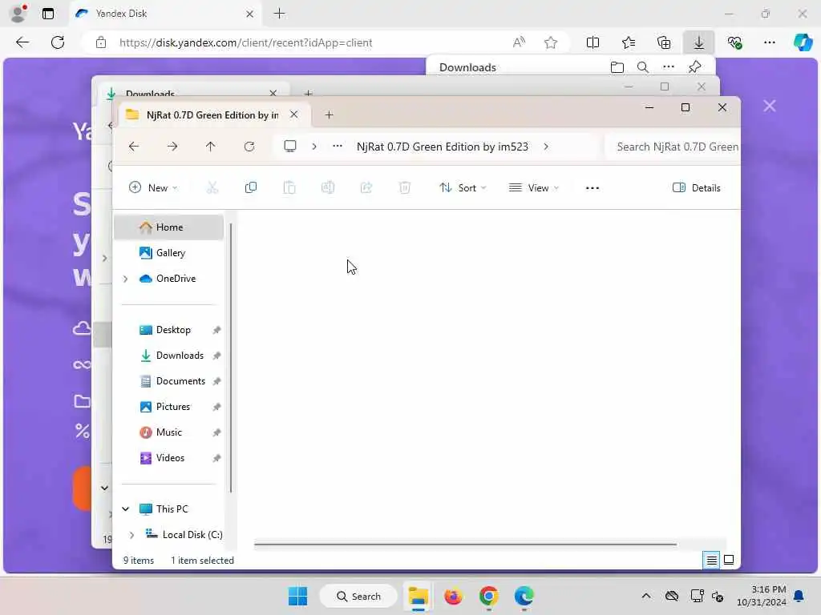Refresh the Yandex Disk page in Edge
Screen dimensions: 821x615
(58, 42)
